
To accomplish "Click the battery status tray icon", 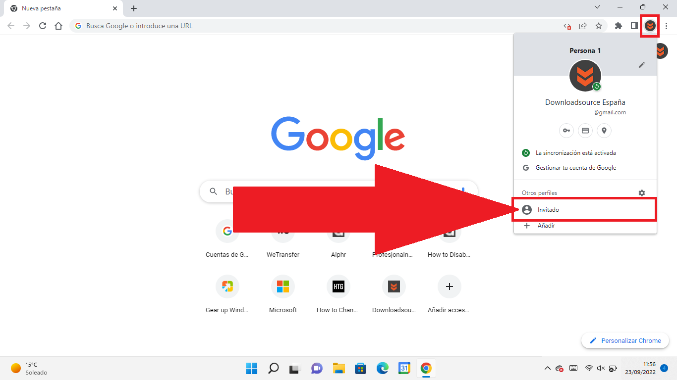I will [x=613, y=368].
